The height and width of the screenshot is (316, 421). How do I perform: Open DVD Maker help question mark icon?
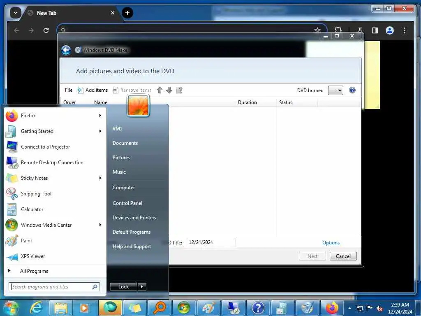pyautogui.click(x=352, y=90)
